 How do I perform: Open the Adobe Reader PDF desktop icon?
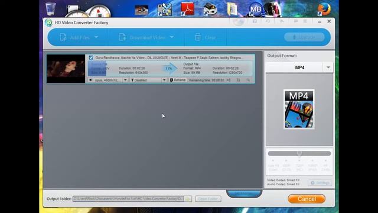[187, 9]
